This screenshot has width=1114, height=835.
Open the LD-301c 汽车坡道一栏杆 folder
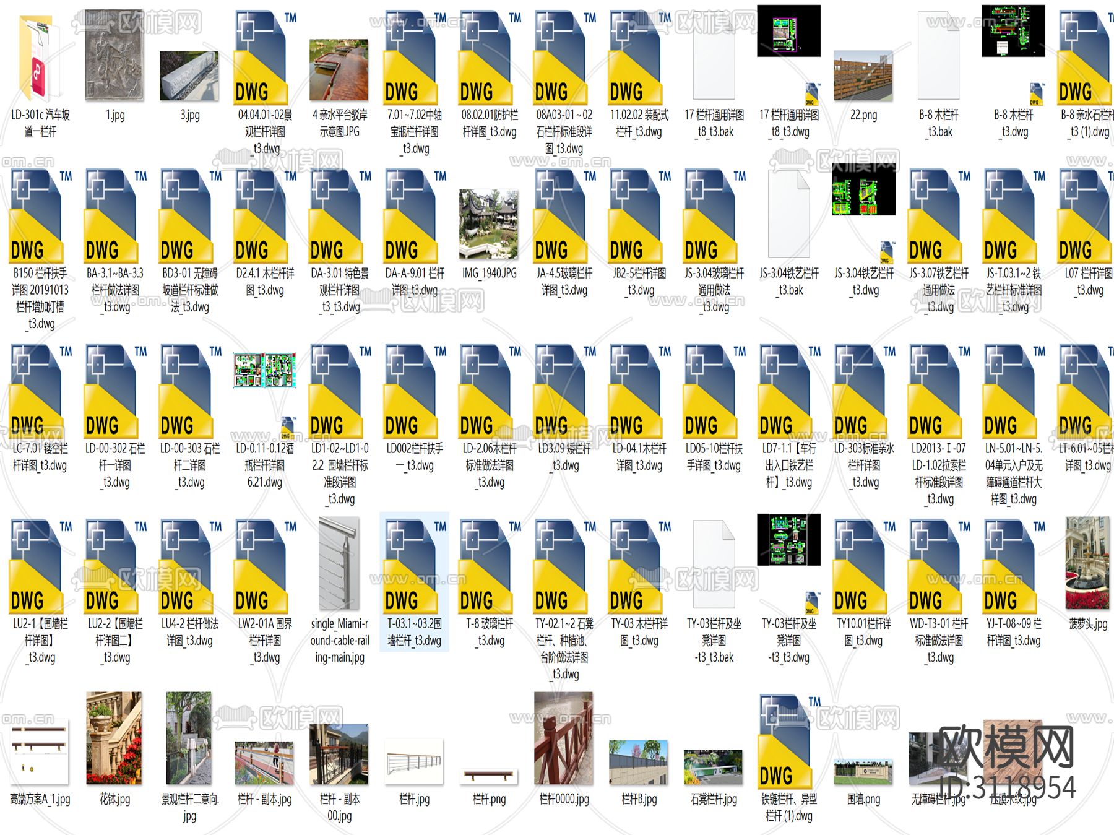[40, 58]
